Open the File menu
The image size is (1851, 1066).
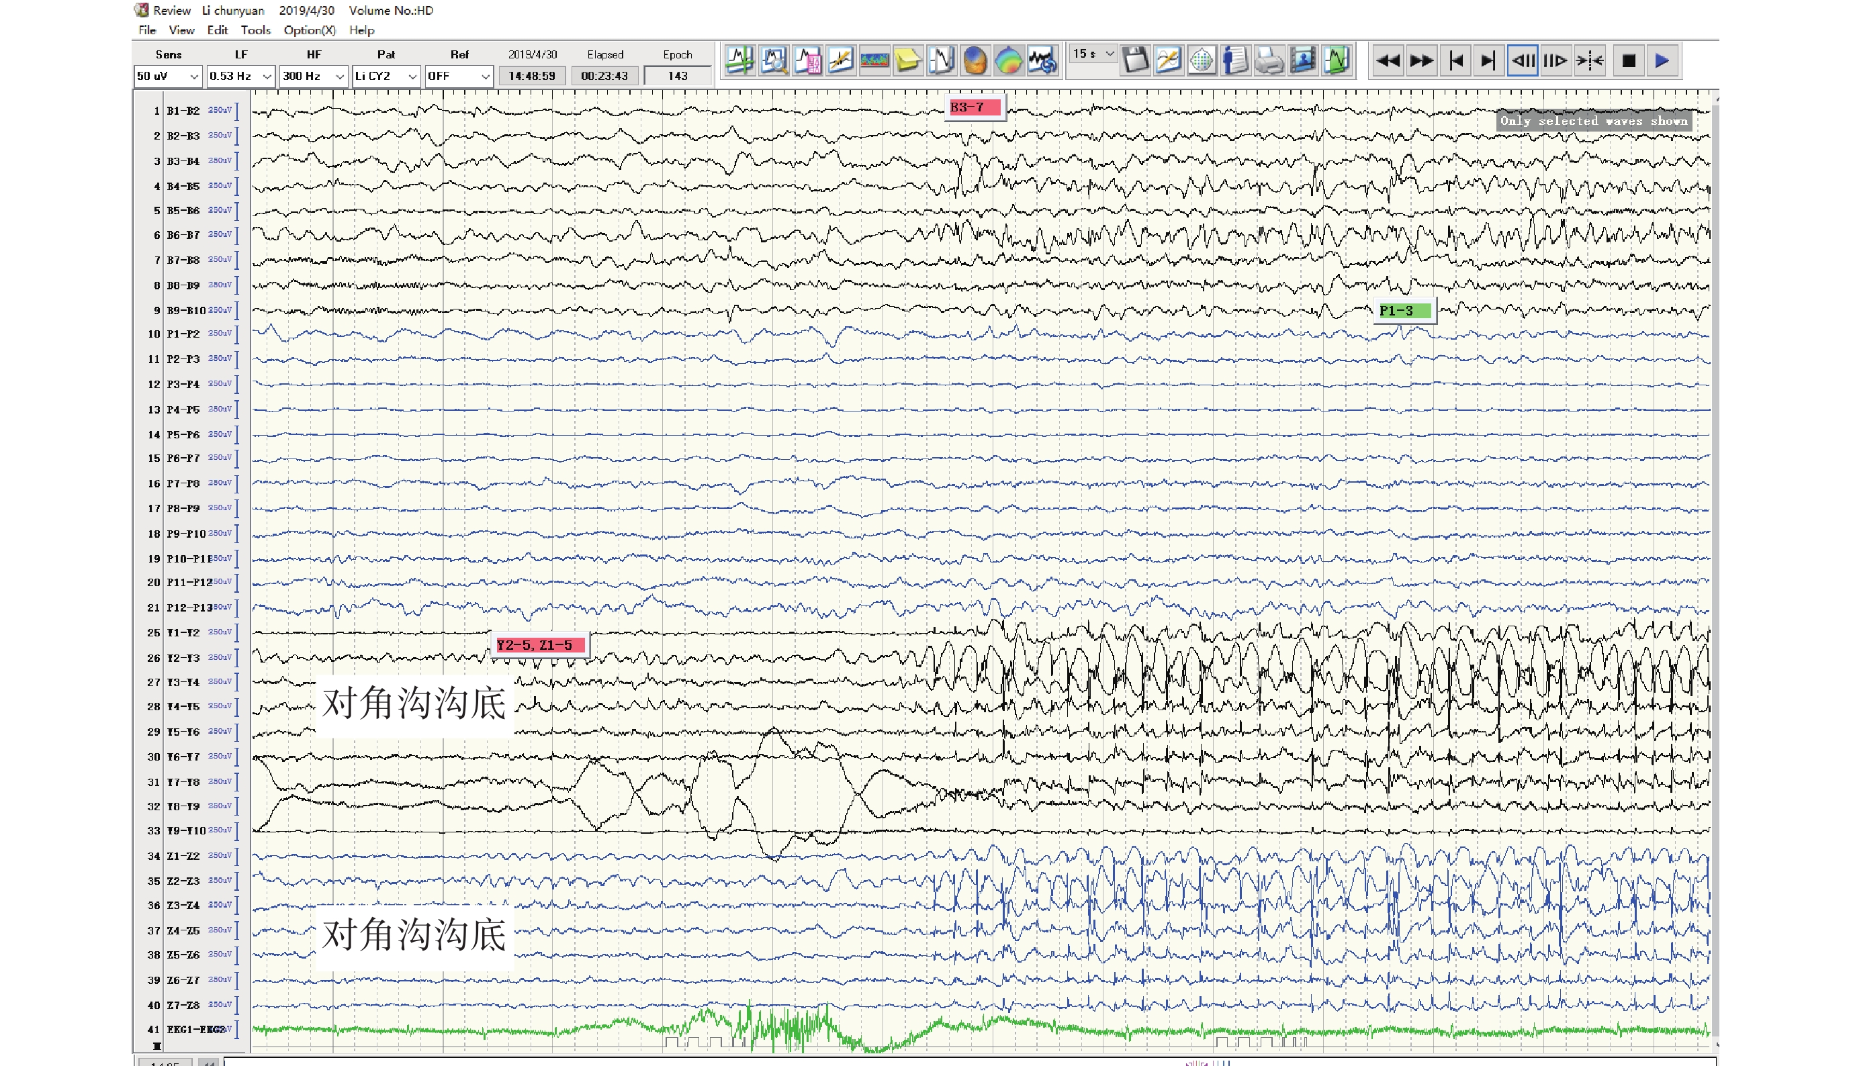[x=147, y=30]
